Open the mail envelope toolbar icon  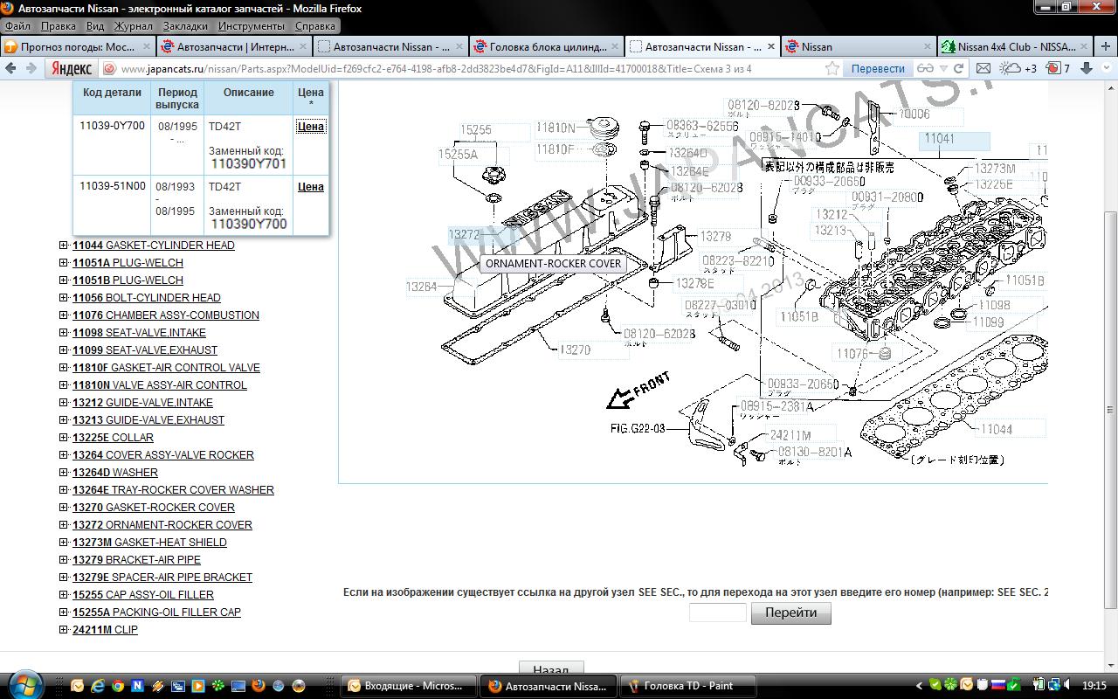(983, 68)
